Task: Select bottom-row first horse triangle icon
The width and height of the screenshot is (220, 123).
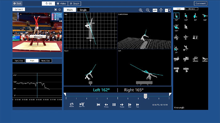Action: 176,70
